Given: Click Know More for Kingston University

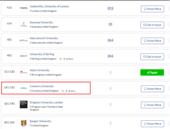Looking at the screenshot, I should pos(153,105).
